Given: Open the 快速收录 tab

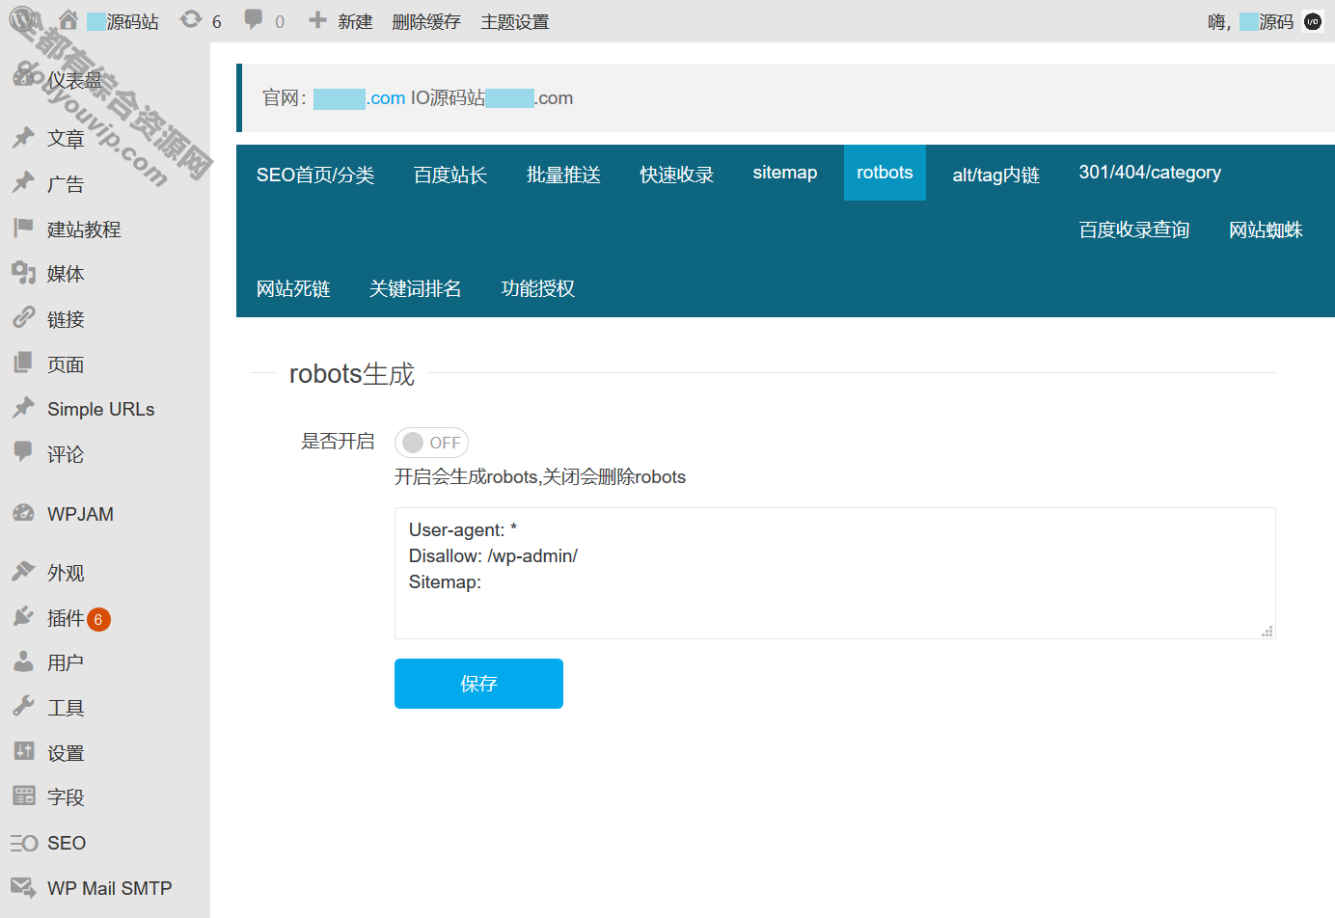Looking at the screenshot, I should pyautogui.click(x=676, y=175).
